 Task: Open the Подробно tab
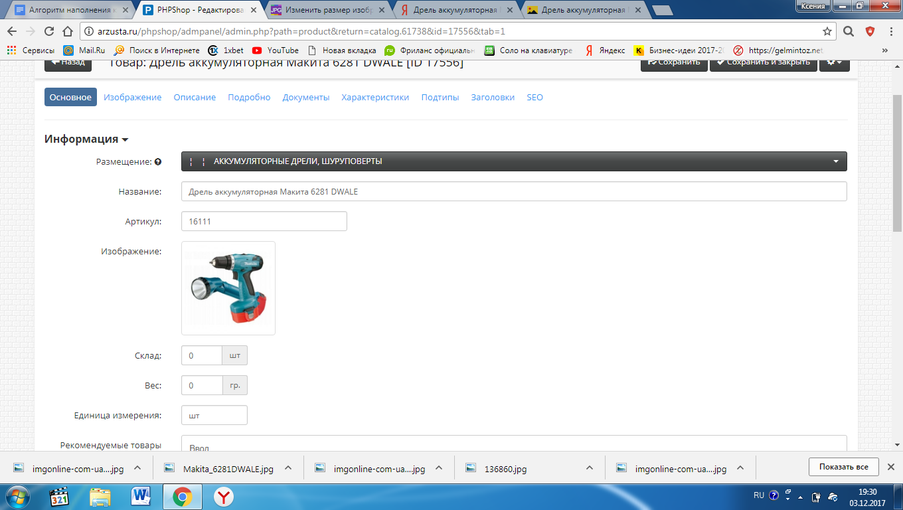pos(249,97)
